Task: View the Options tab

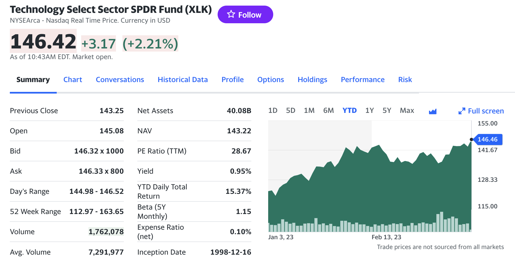Action: (x=270, y=80)
